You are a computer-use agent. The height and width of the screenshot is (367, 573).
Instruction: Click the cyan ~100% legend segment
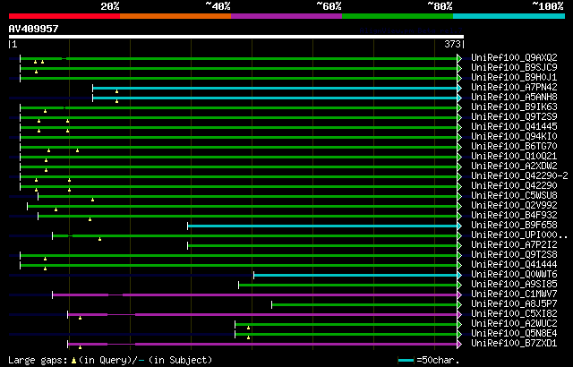(509, 16)
